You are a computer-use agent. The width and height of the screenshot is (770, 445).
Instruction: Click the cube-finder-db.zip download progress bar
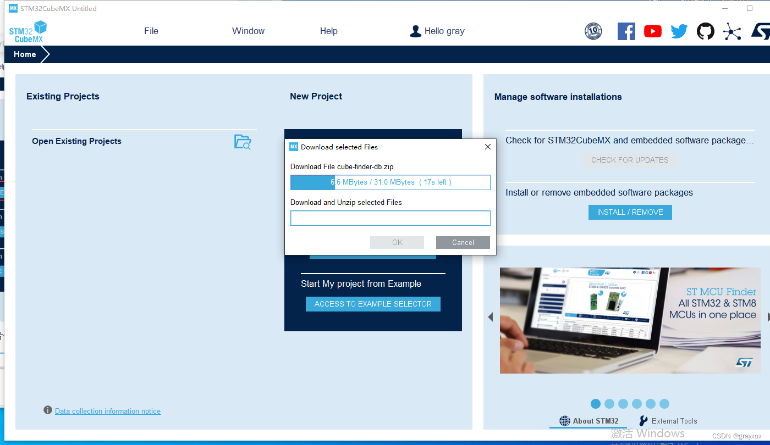point(391,182)
